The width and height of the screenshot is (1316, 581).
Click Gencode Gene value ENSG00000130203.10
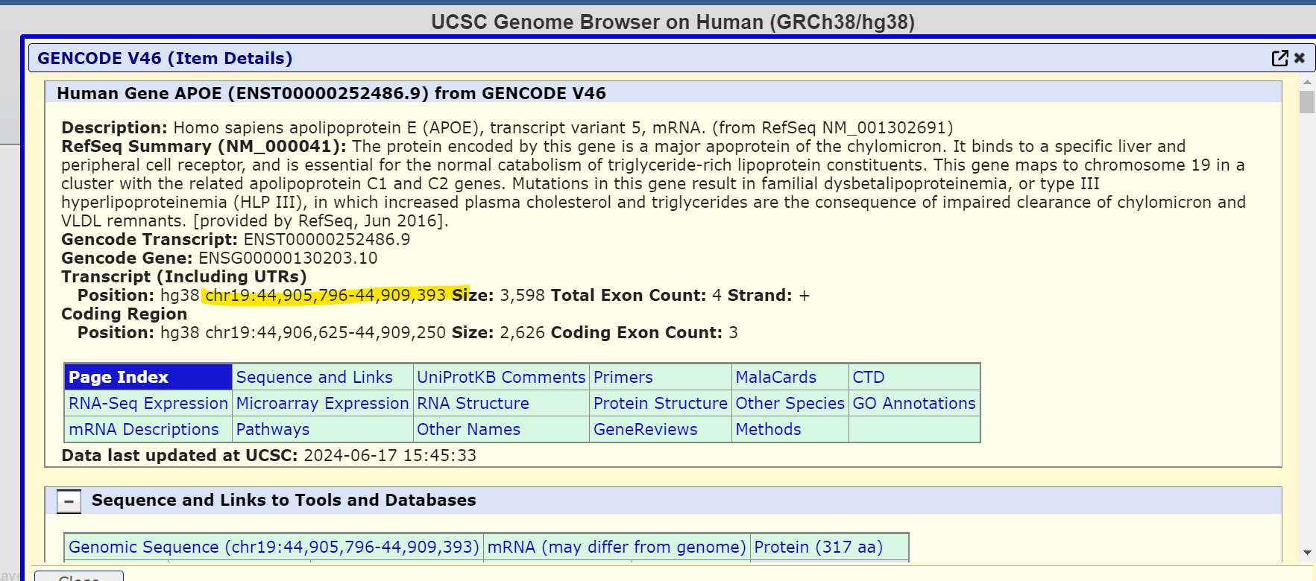click(288, 258)
